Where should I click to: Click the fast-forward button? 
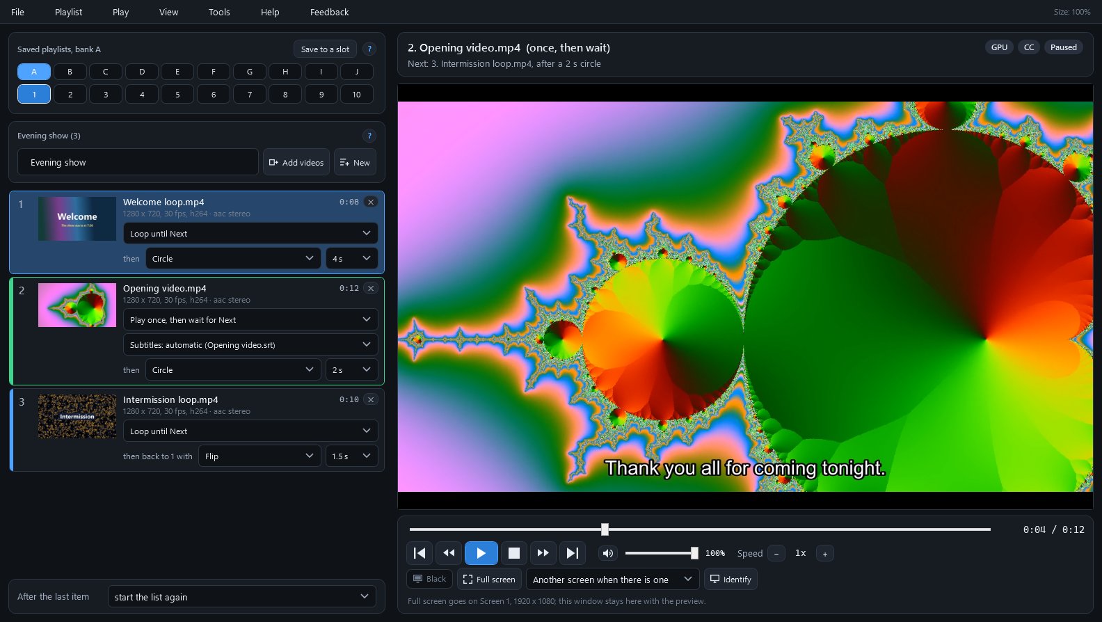click(x=543, y=553)
